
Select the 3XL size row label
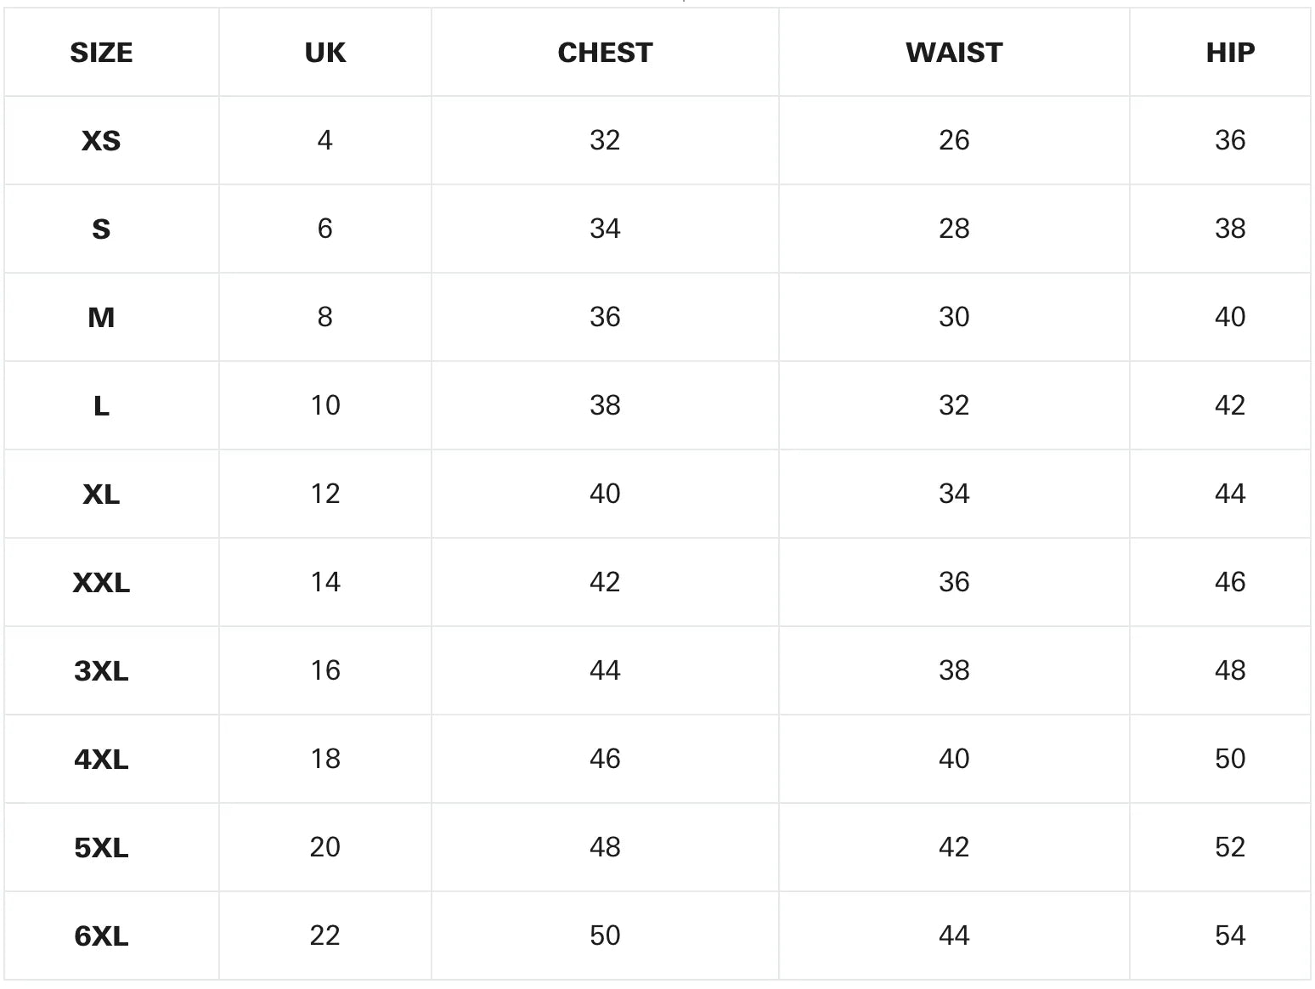[101, 670]
